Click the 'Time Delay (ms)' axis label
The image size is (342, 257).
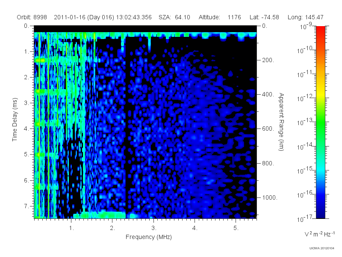pos(15,120)
